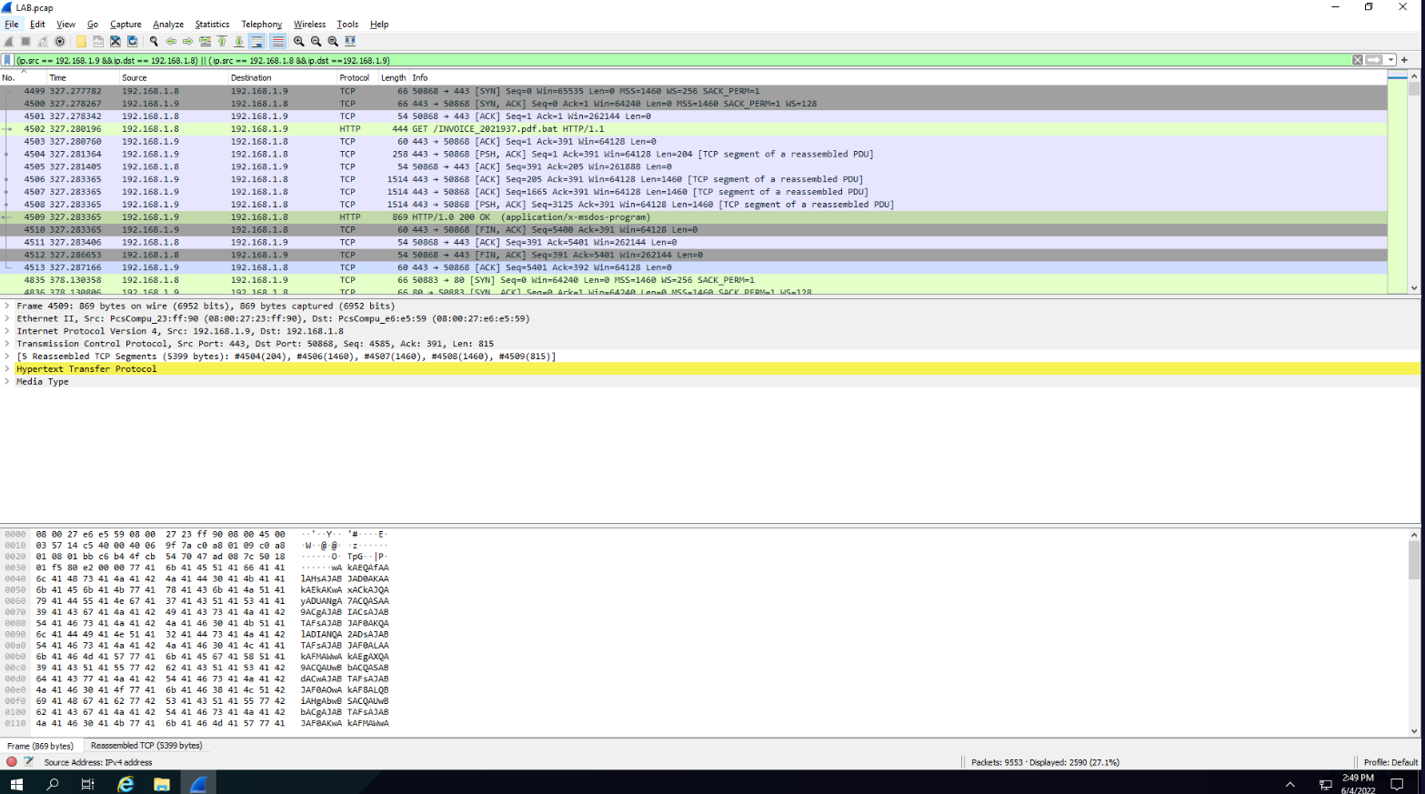Go to the first packet
The image size is (1425, 794).
[x=222, y=42]
